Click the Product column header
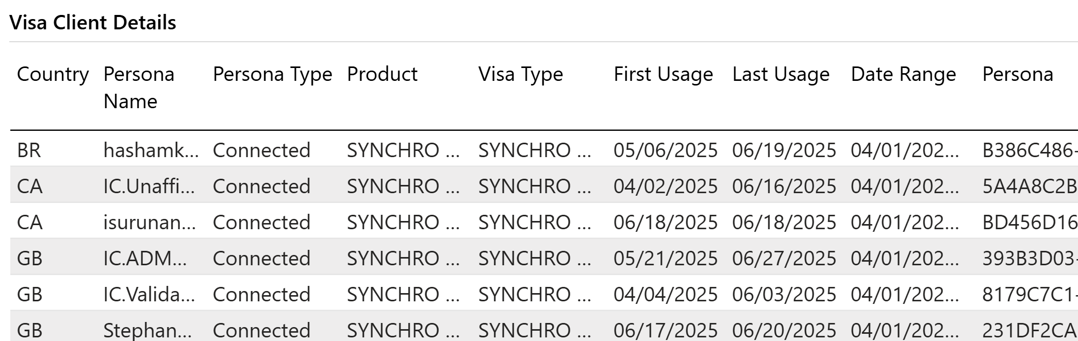 (382, 74)
